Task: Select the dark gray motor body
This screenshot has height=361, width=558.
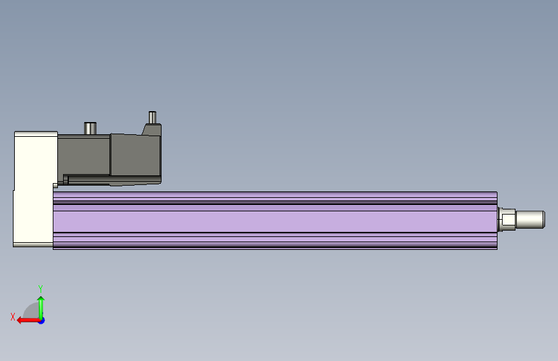Action: (109, 159)
